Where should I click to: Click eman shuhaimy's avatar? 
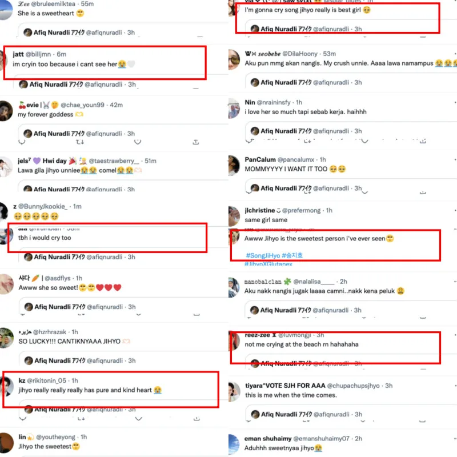pyautogui.click(x=234, y=444)
